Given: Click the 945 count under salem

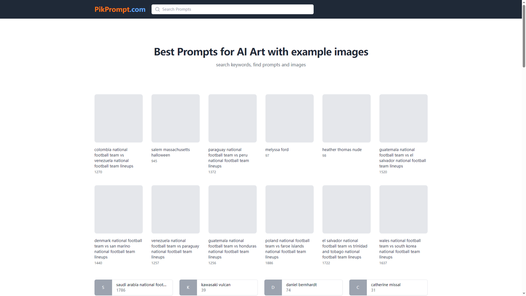Looking at the screenshot, I should tap(155, 161).
